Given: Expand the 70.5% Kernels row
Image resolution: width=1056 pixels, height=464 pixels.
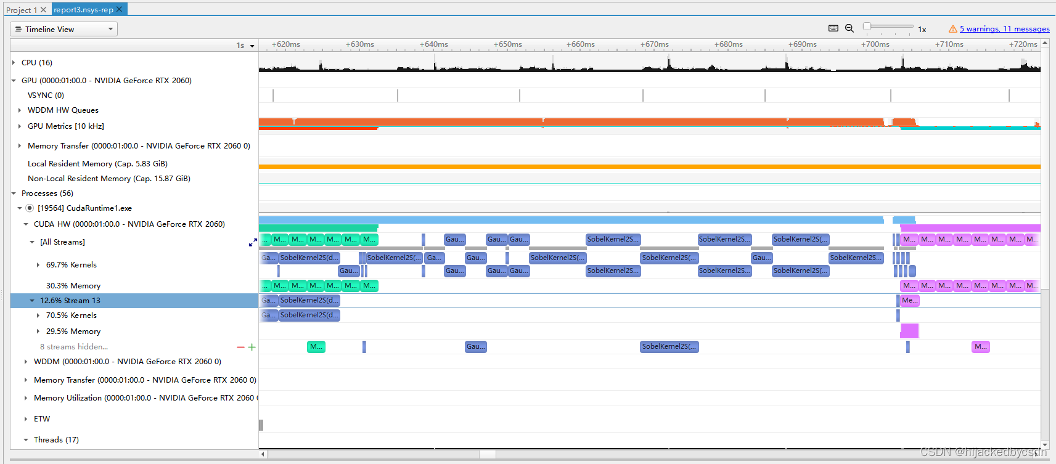Looking at the screenshot, I should [38, 315].
